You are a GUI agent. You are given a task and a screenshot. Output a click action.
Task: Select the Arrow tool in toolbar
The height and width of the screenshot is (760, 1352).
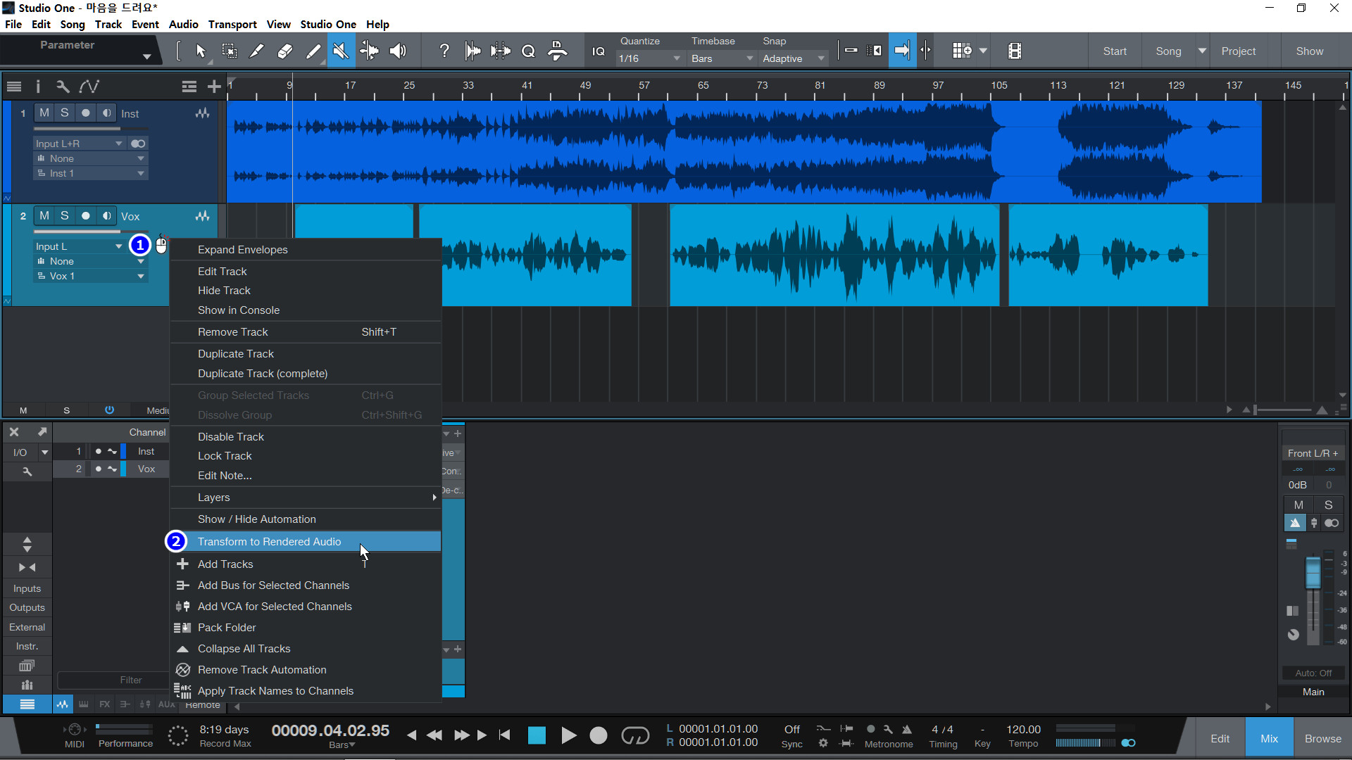tap(201, 51)
